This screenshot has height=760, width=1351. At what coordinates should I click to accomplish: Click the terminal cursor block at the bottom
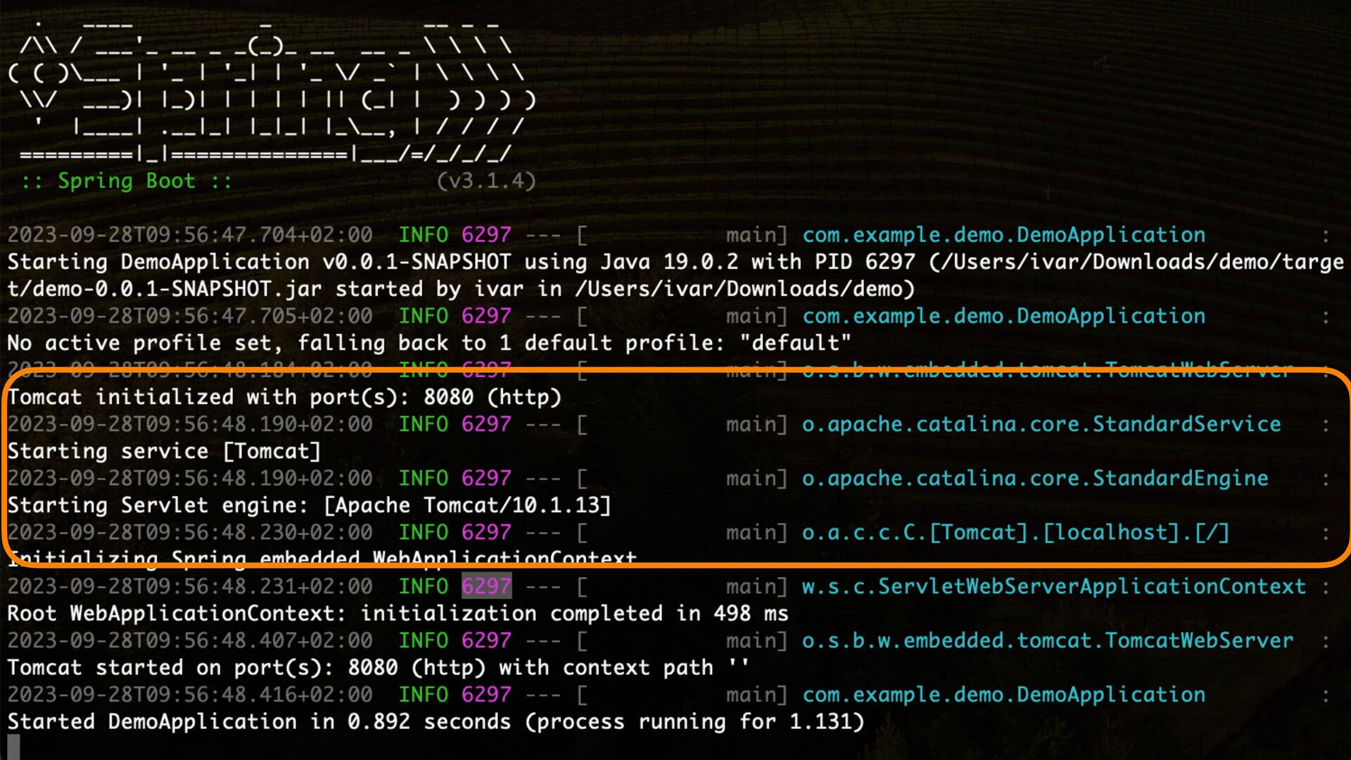(13, 747)
